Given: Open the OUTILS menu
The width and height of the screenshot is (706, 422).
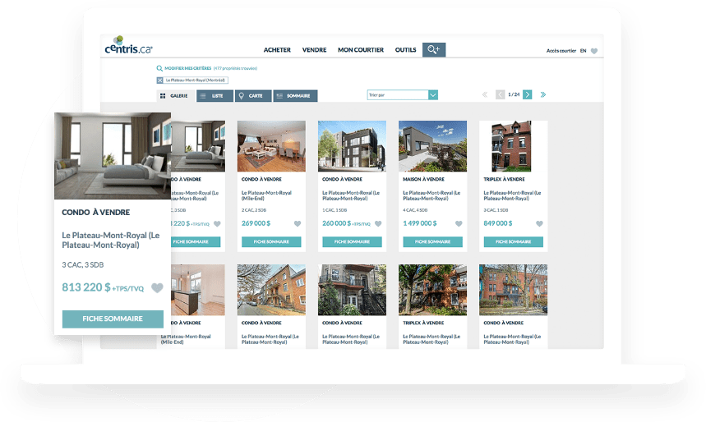Looking at the screenshot, I should point(406,50).
